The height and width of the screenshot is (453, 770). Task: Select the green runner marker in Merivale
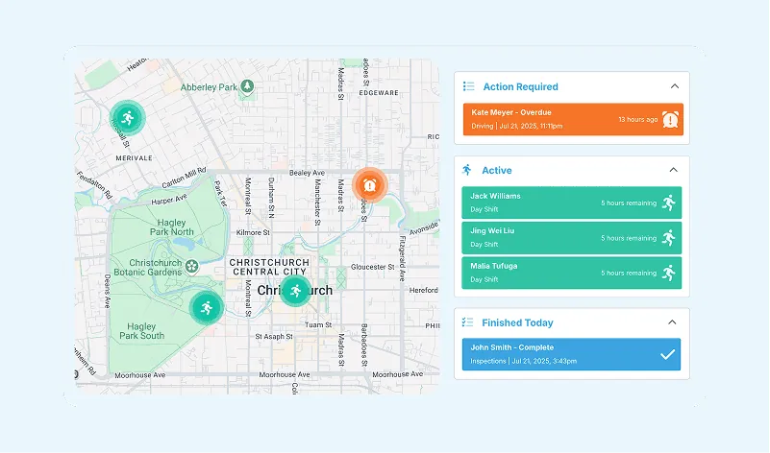click(x=127, y=118)
